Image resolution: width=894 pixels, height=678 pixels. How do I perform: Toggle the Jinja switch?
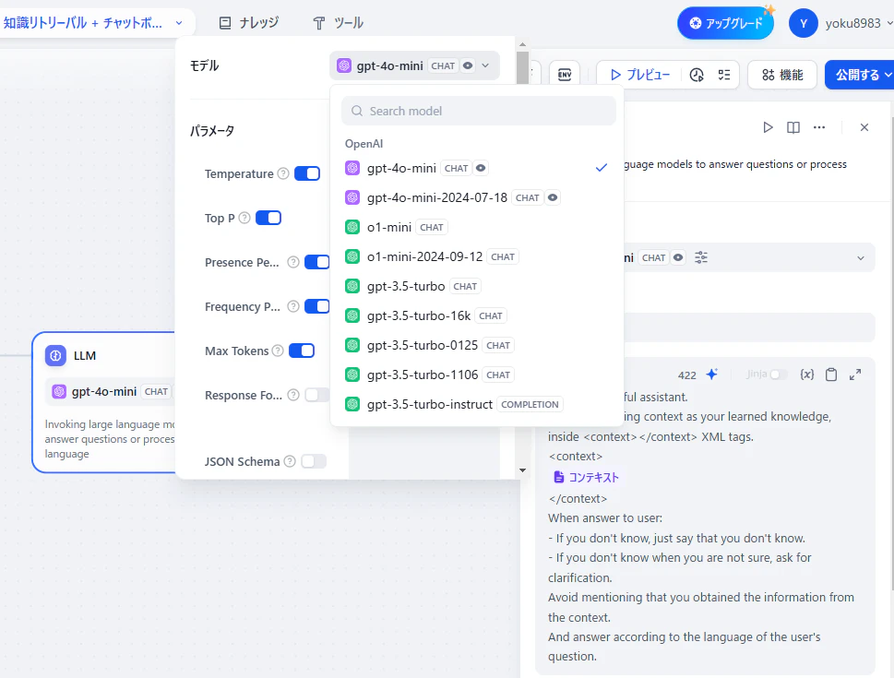click(x=779, y=375)
